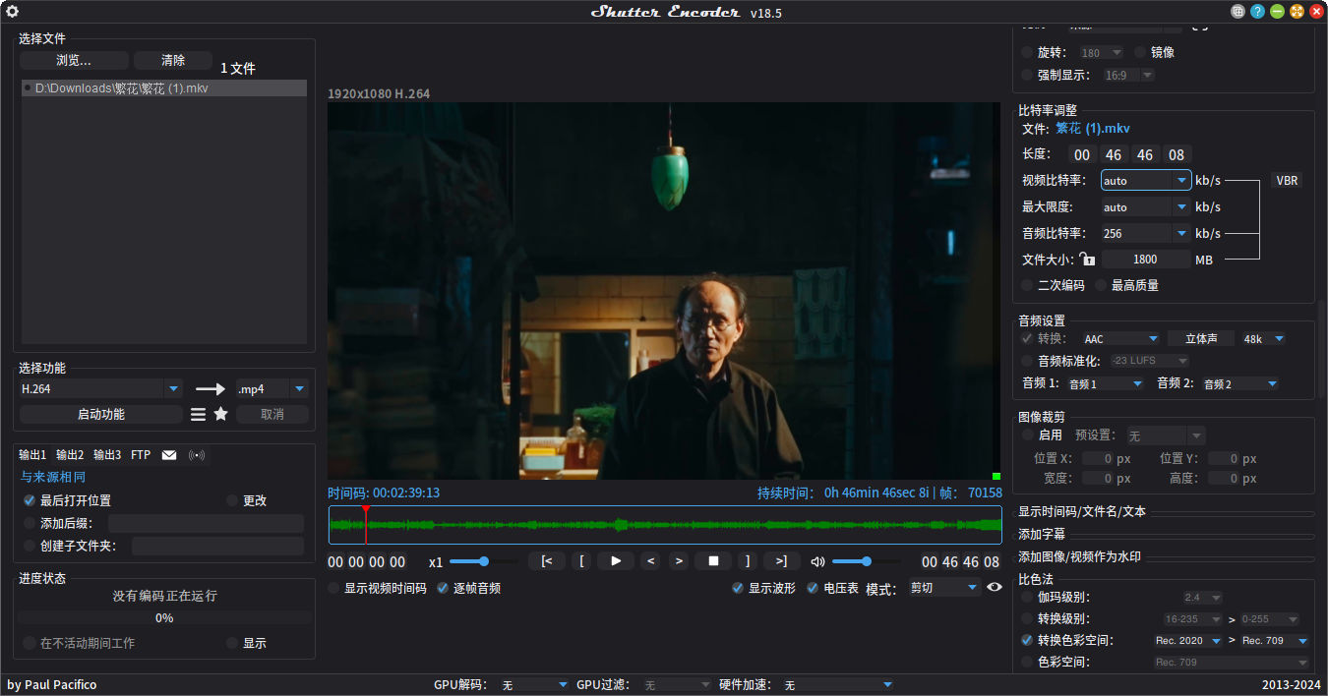Open 最大限度 auto dropdown
Viewport: 1328px width, 696px height.
(x=1146, y=206)
